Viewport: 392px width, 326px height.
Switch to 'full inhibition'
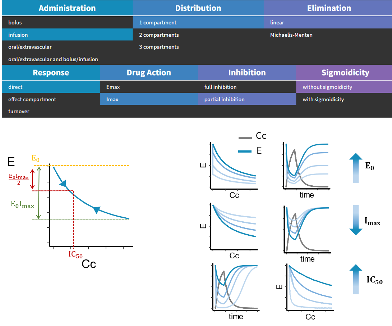click(220, 87)
